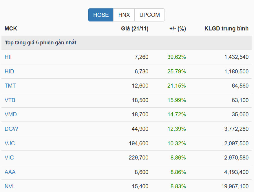
Task: Click the VJC stock symbol
Action: pos(10,143)
